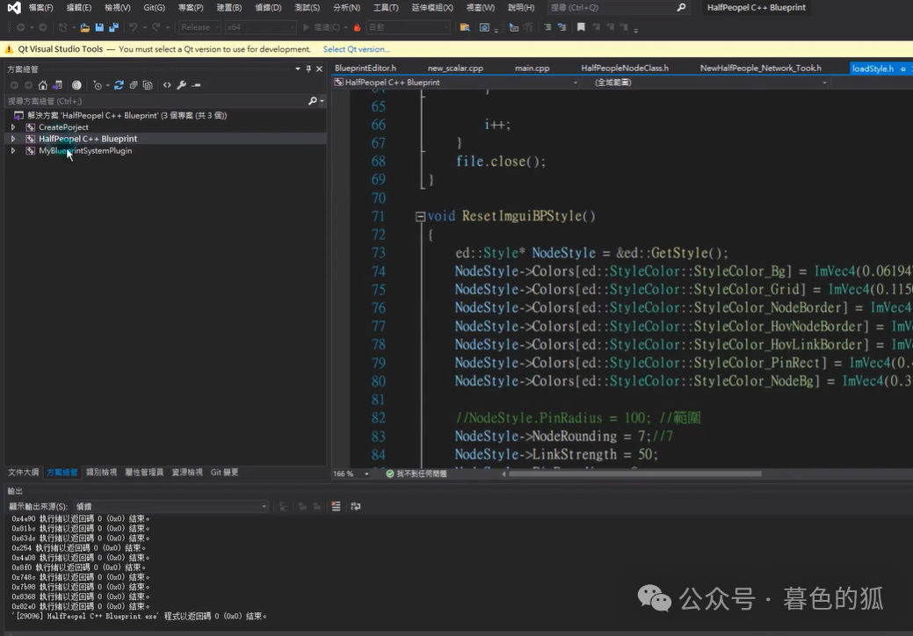Expand the MyBlueprintSystemPlugin project node

click(x=13, y=151)
